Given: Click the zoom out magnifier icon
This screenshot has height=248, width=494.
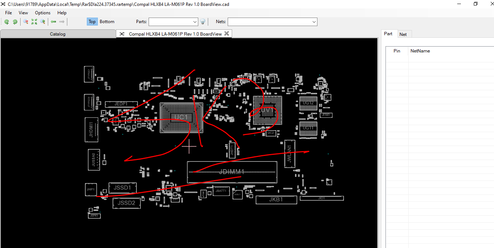Looking at the screenshot, I should [26, 22].
